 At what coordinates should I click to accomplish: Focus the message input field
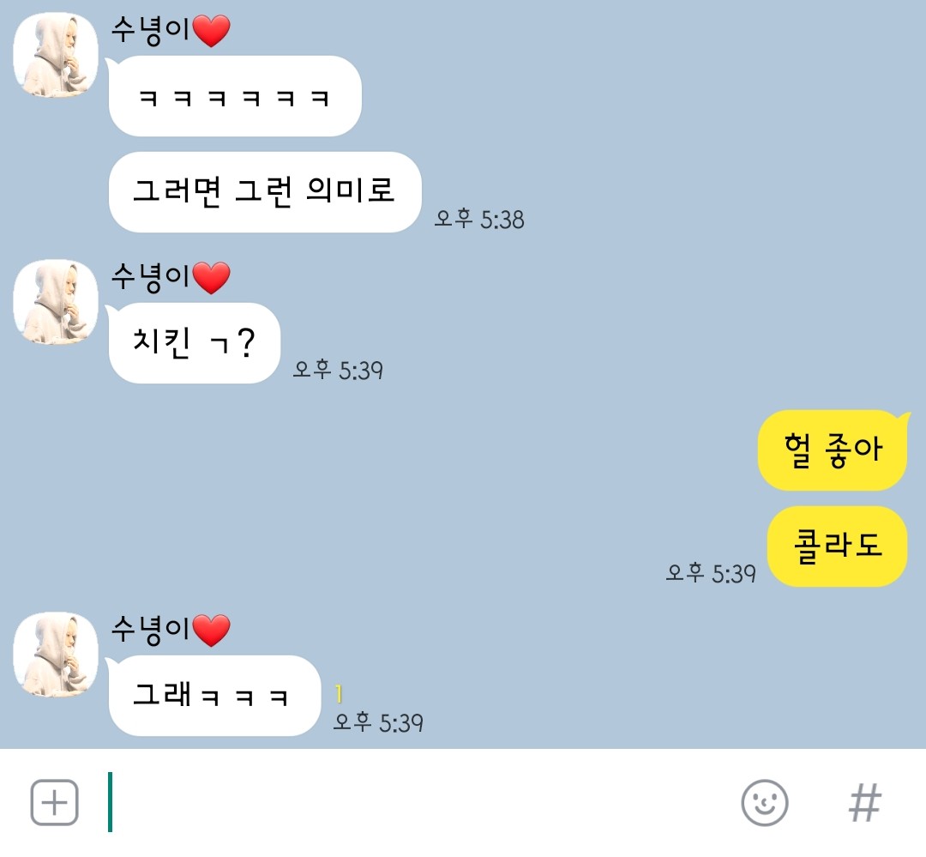click(413, 802)
